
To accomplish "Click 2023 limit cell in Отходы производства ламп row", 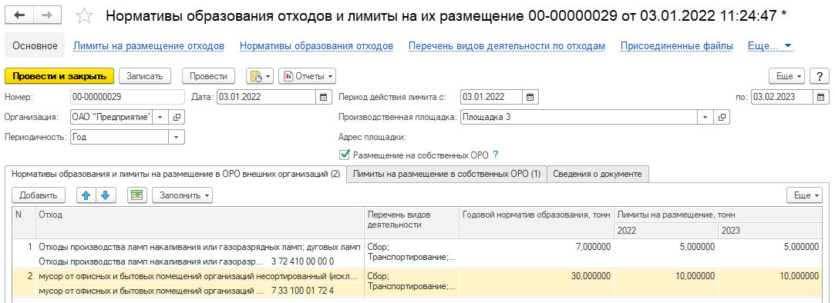I will click(x=769, y=254).
